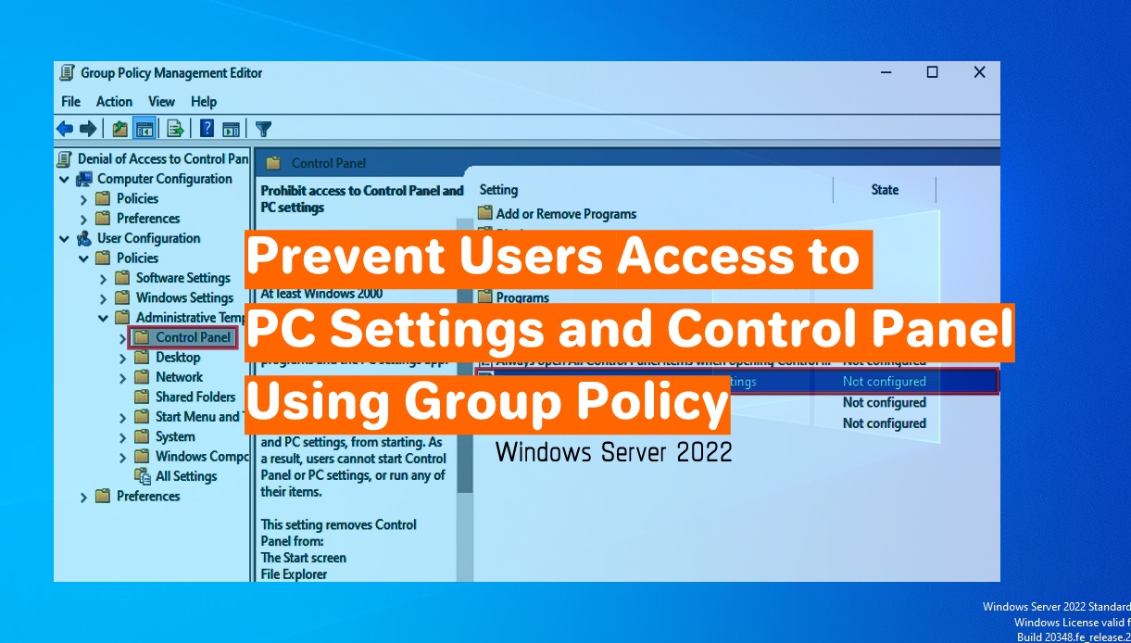This screenshot has width=1131, height=643.
Task: Select the Administrative Templates tree label
Action: point(191,317)
